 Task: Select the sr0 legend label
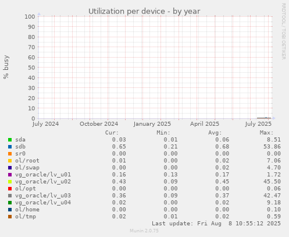tap(20, 154)
